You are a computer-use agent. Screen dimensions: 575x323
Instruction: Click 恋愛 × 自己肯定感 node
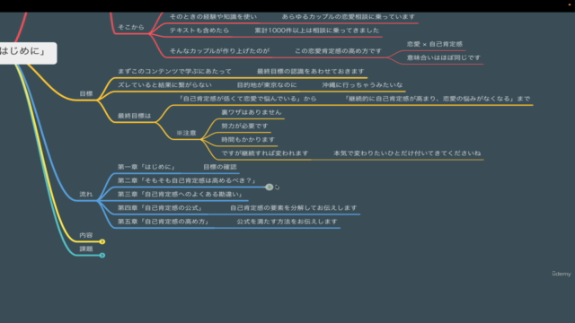click(x=435, y=44)
